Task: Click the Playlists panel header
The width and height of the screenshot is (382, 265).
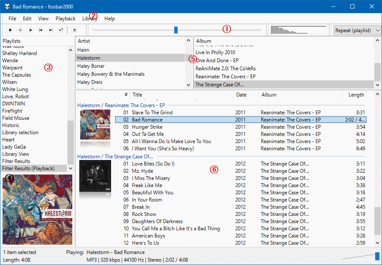Action: pyautogui.click(x=37, y=41)
